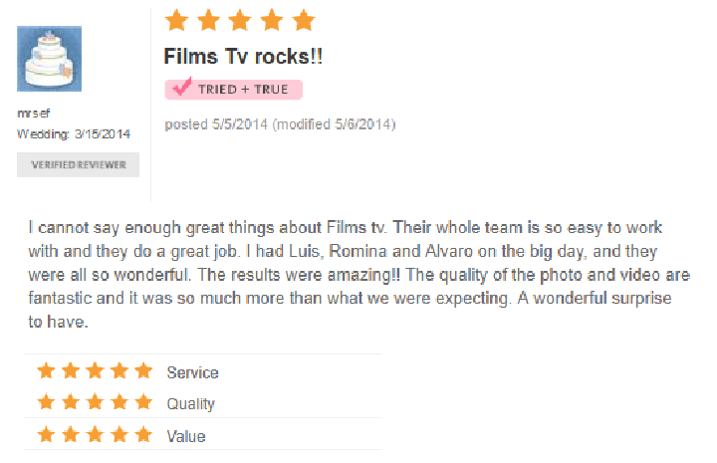
Task: Click the third star of overall rating
Action: click(240, 20)
